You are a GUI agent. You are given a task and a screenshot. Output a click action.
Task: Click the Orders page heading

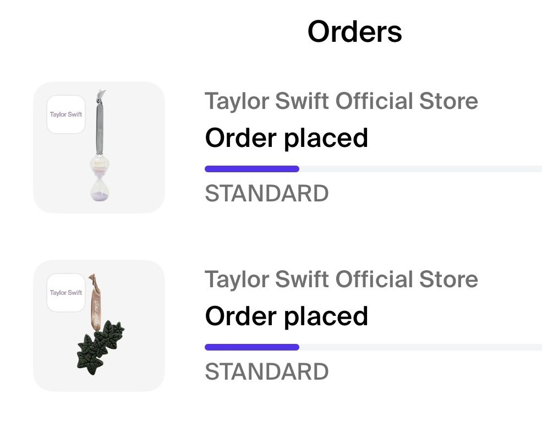[x=355, y=31]
